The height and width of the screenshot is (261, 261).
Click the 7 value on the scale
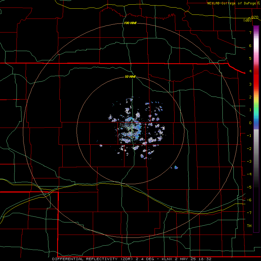pyautogui.click(x=250, y=32)
